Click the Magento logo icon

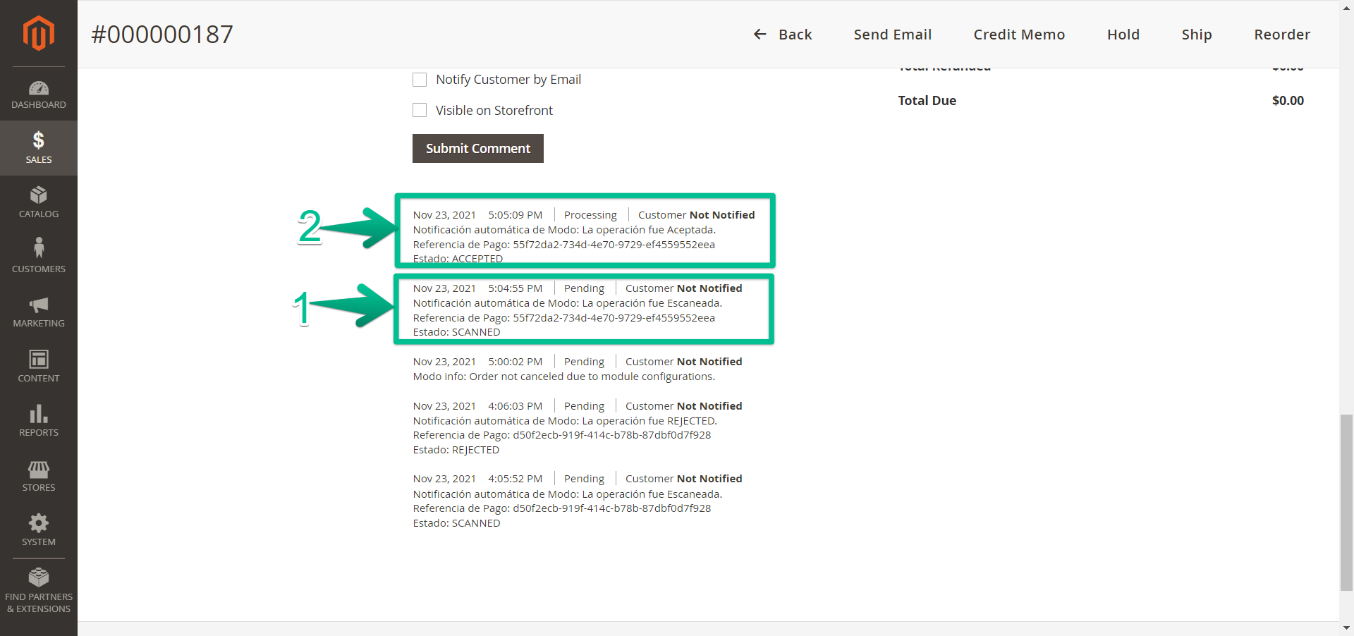click(38, 33)
